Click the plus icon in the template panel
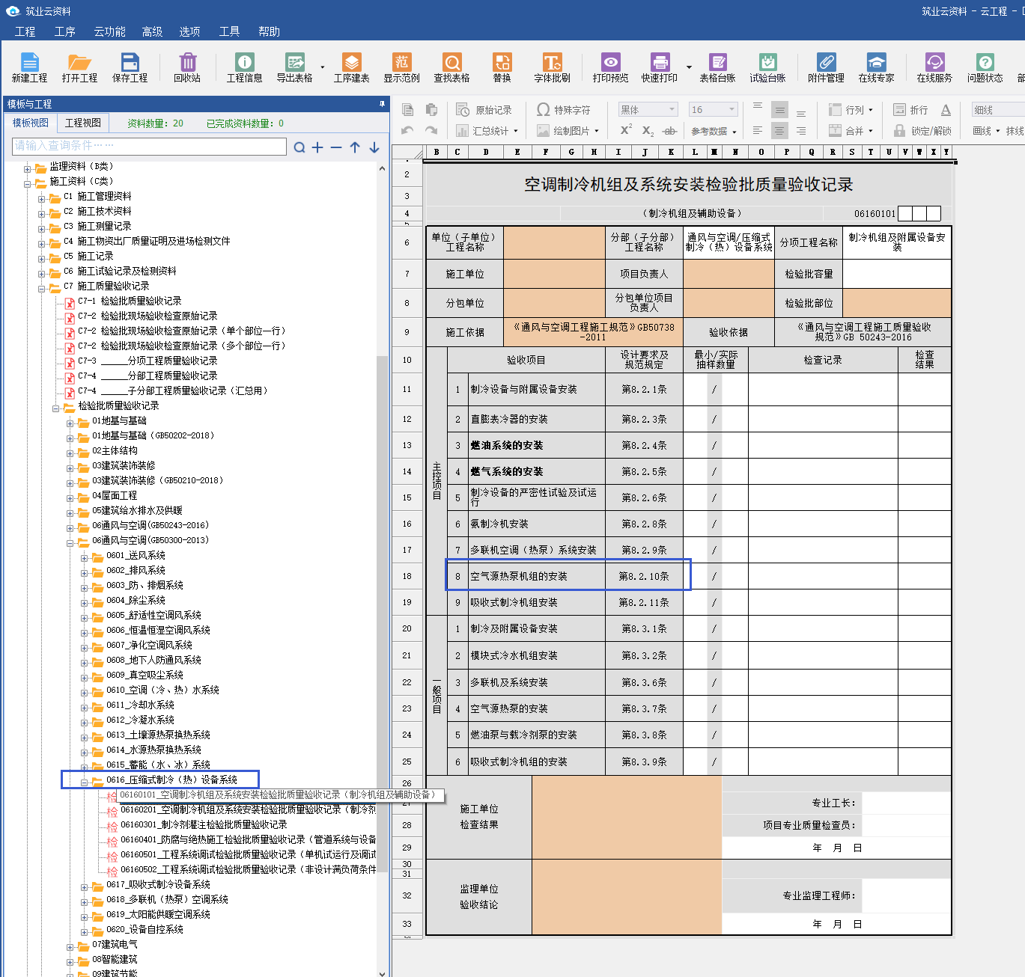Image resolution: width=1025 pixels, height=977 pixels. (x=317, y=147)
